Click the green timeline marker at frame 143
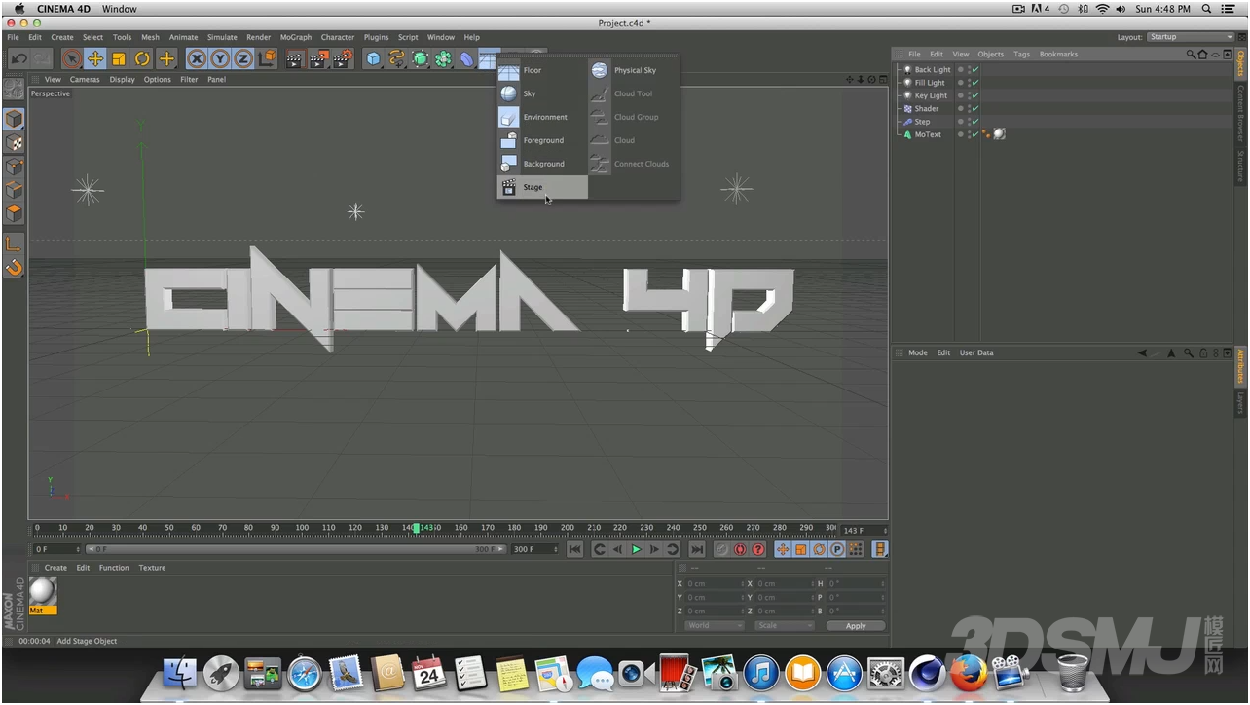 (417, 528)
